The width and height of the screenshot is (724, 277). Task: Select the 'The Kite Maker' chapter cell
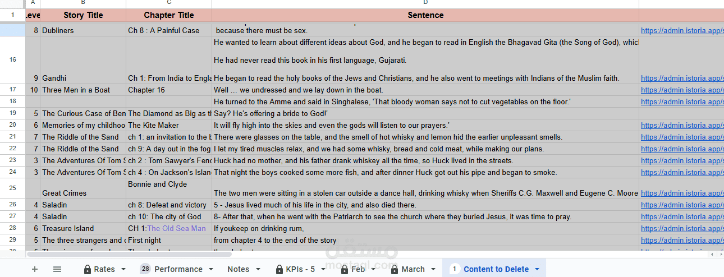(169, 125)
